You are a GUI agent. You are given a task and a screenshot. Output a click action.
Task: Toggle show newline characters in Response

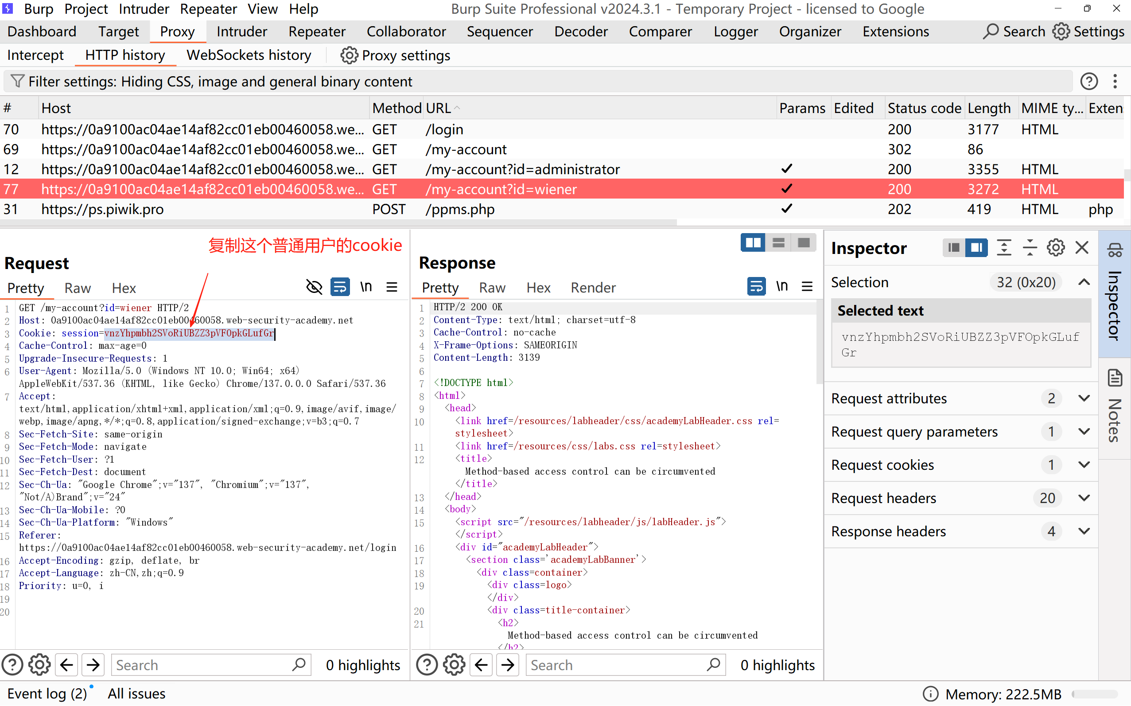point(782,286)
